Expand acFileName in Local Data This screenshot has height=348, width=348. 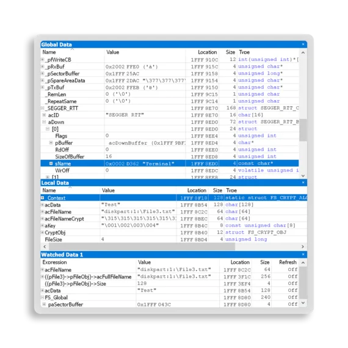43,211
